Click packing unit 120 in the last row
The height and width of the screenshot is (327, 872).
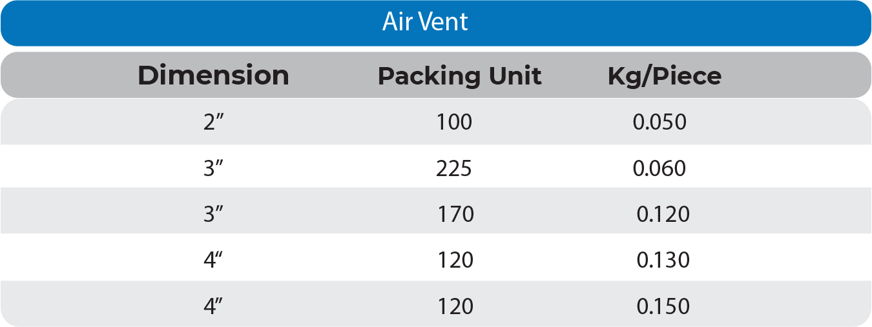pos(456,306)
